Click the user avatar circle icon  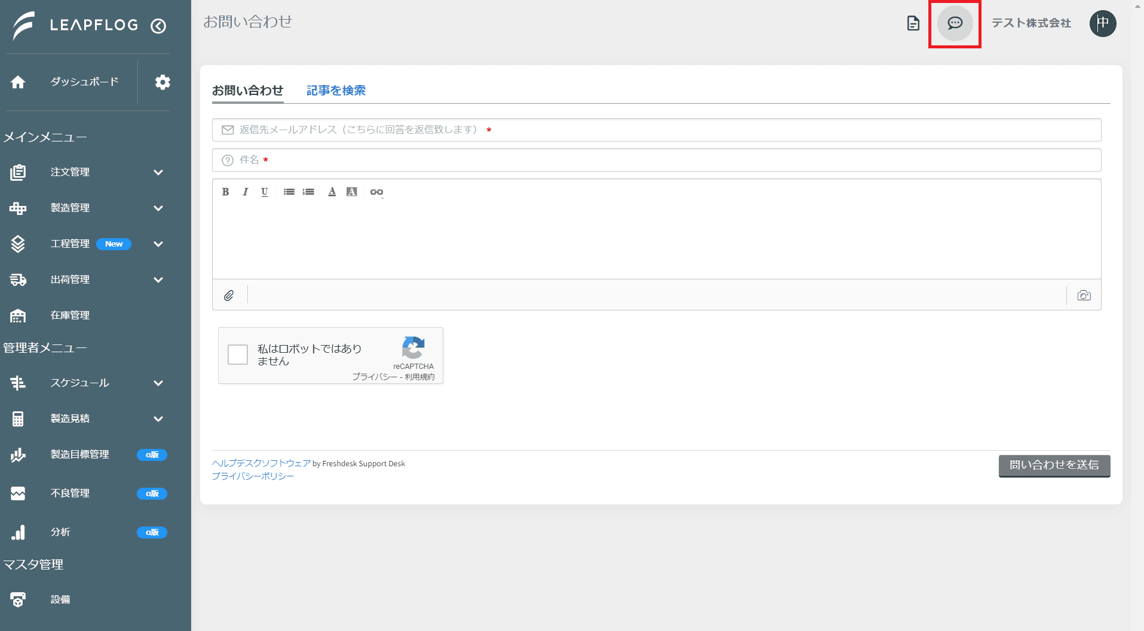click(x=1103, y=23)
